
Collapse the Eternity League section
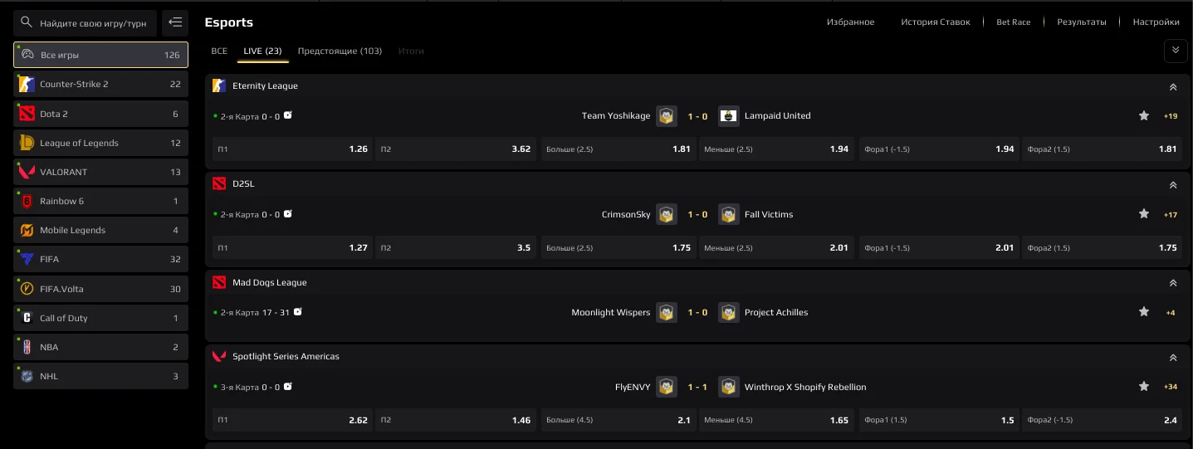point(1173,86)
